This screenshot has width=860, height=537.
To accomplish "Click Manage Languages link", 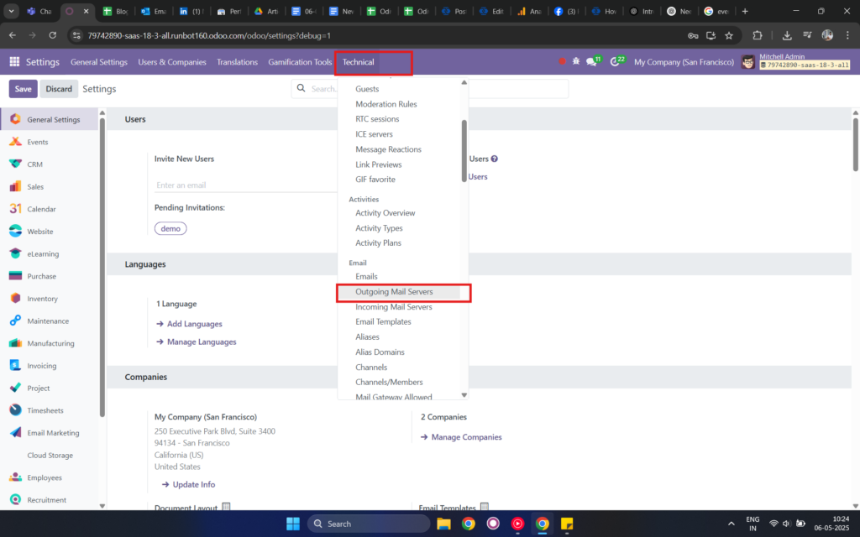I will [x=197, y=342].
